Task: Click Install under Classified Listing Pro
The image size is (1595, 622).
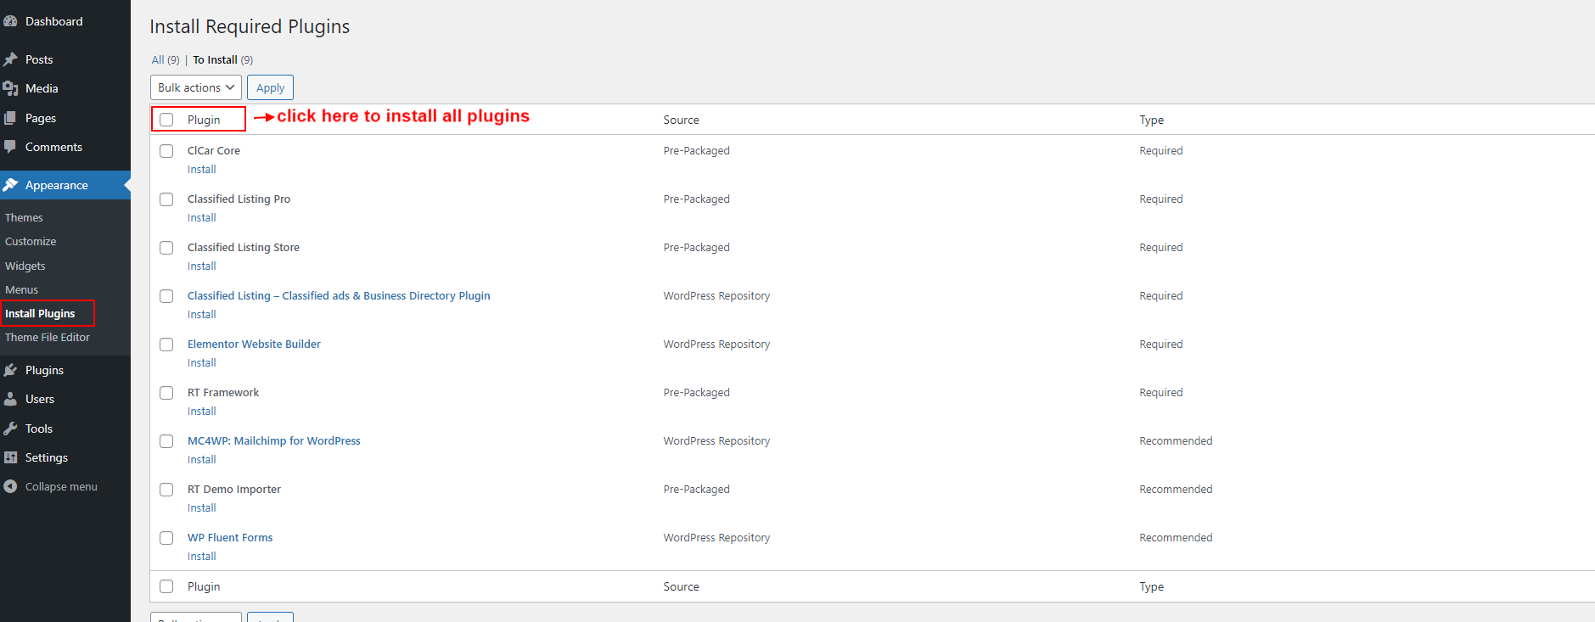Action: [x=202, y=218]
